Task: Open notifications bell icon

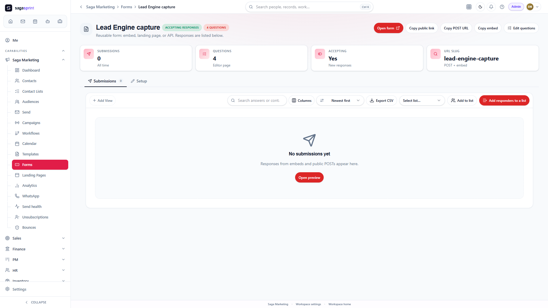Action: pyautogui.click(x=491, y=7)
